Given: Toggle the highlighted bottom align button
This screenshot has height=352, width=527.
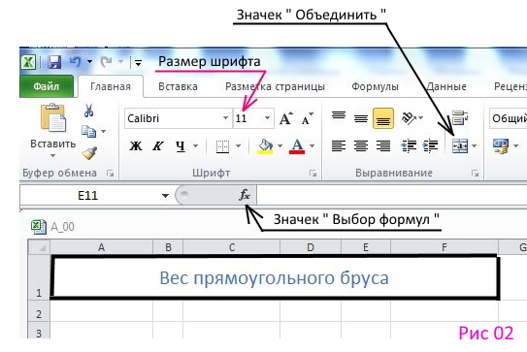Looking at the screenshot, I should pyautogui.click(x=383, y=118).
